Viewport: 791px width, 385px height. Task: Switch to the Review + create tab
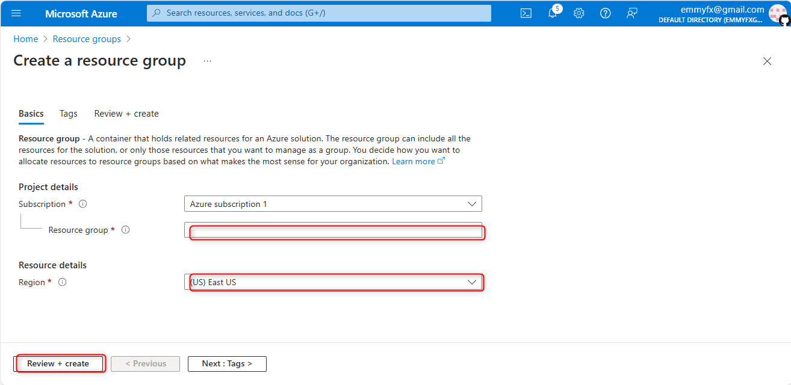(126, 114)
